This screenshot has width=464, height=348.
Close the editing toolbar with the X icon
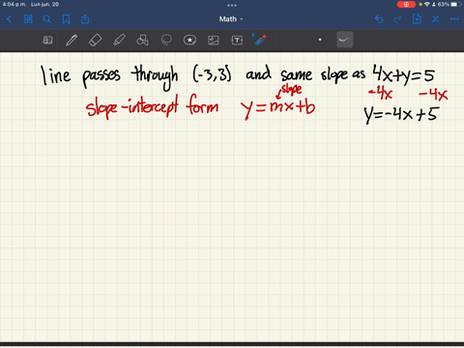[436, 19]
